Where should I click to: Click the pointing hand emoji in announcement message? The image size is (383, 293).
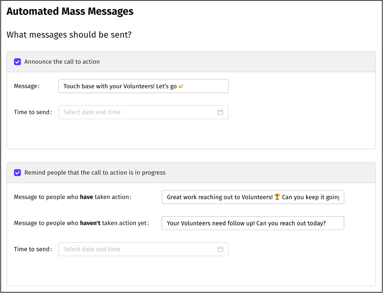point(182,86)
